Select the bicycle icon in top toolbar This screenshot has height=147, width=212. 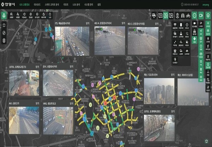click(x=188, y=16)
